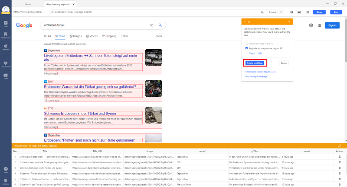This screenshot has width=347, height=187.
Task: Click the panel layout icon next to Save
Action: coord(307,12)
